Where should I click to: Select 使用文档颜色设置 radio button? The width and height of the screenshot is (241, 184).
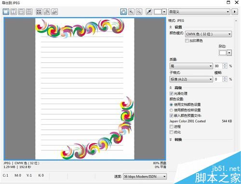(x=171, y=105)
